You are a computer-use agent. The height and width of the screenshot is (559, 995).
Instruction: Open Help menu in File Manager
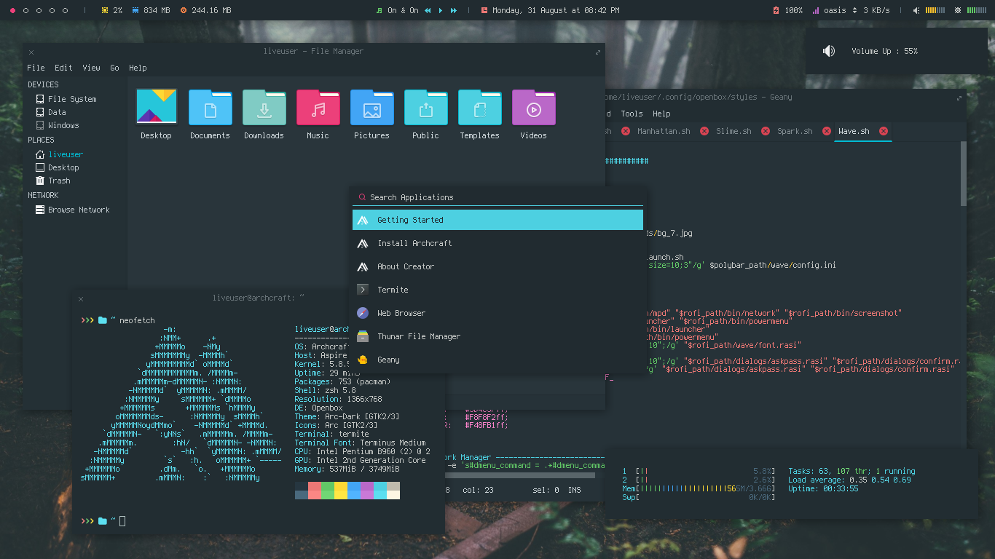138,68
